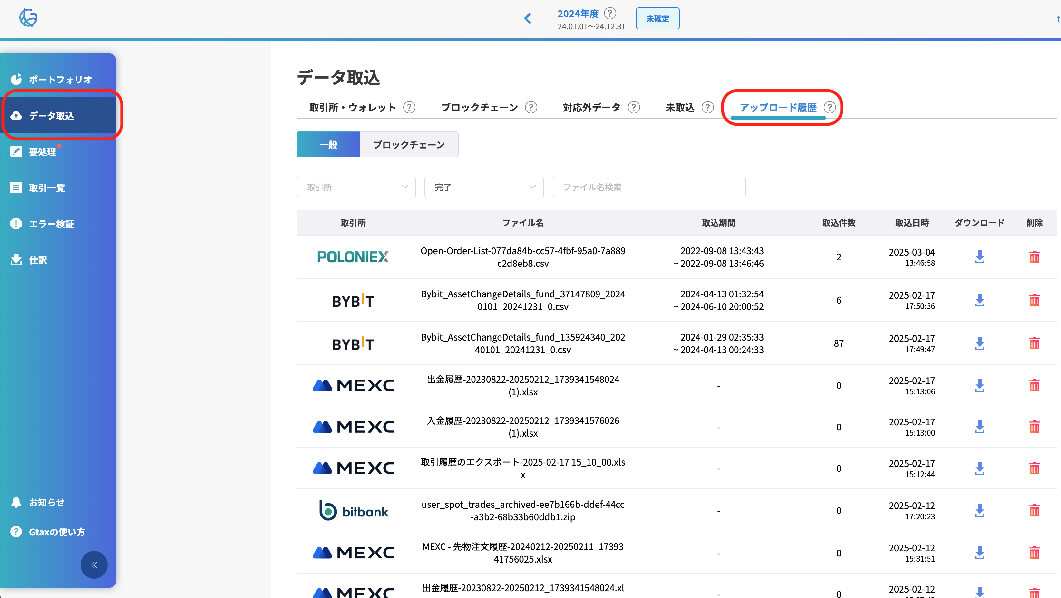Download Bybit fund_135924340 csv file
The height and width of the screenshot is (598, 1061).
[979, 343]
